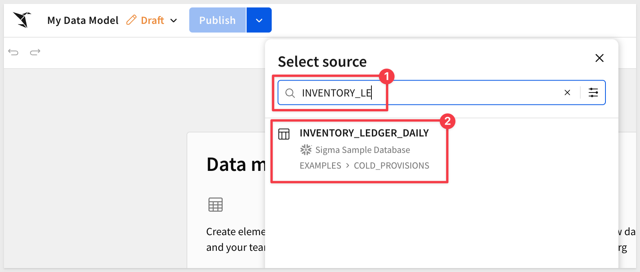Viewport: 640px width, 272px height.
Task: Click the COLD_PROVISIONS breadcrumb path
Action: point(391,166)
